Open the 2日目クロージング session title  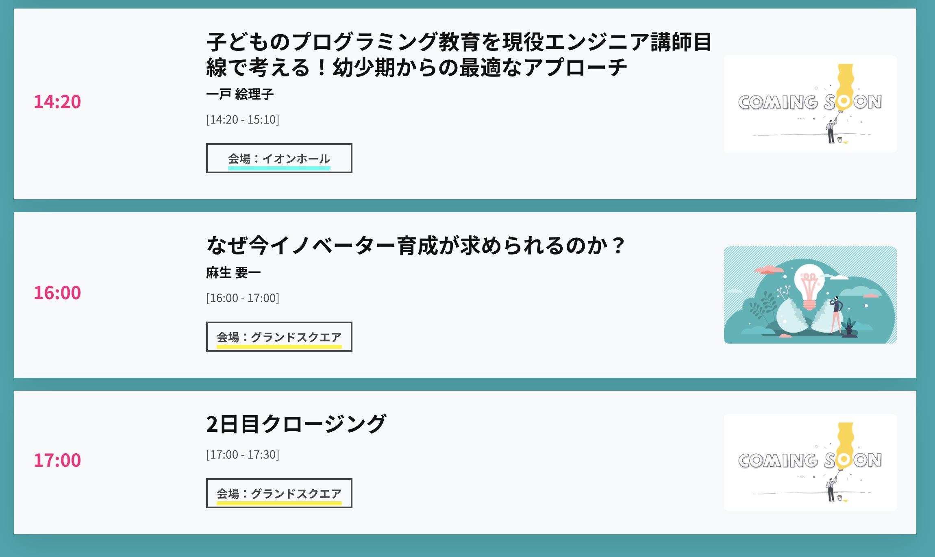(x=296, y=424)
